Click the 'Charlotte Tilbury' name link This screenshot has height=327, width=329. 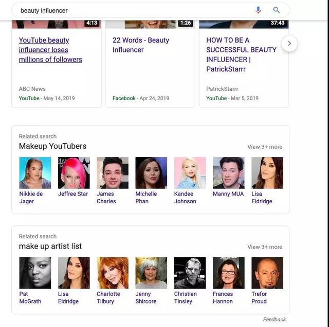point(108,297)
